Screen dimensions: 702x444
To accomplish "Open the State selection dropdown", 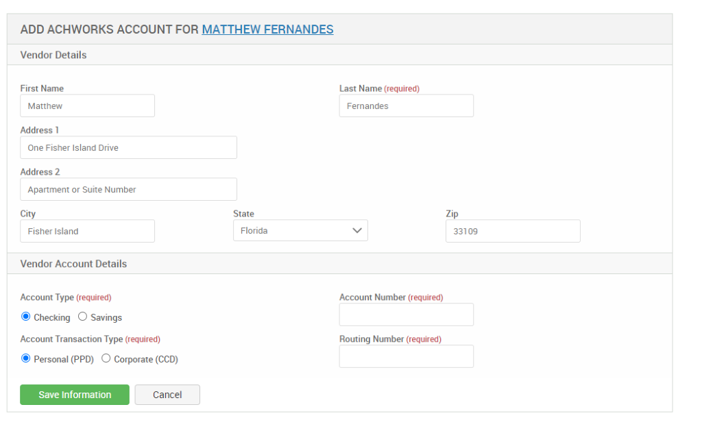I will point(300,230).
